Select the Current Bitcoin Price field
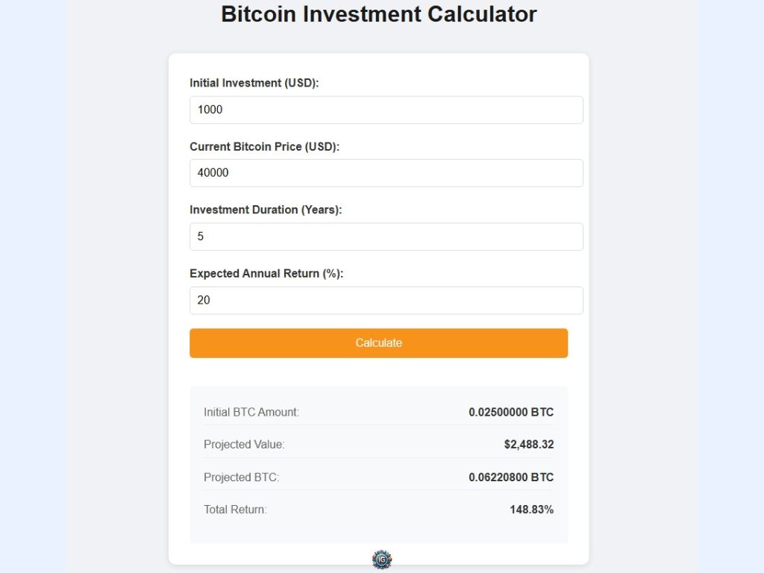The height and width of the screenshot is (573, 764). [386, 172]
